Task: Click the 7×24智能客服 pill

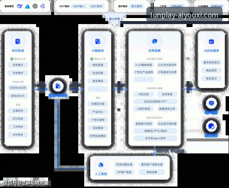Action: [143, 65]
